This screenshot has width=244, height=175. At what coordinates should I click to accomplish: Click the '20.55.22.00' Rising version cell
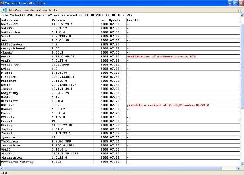[72, 125]
